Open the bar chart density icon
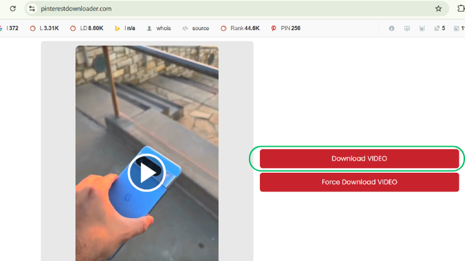The image size is (465, 261). (x=422, y=28)
